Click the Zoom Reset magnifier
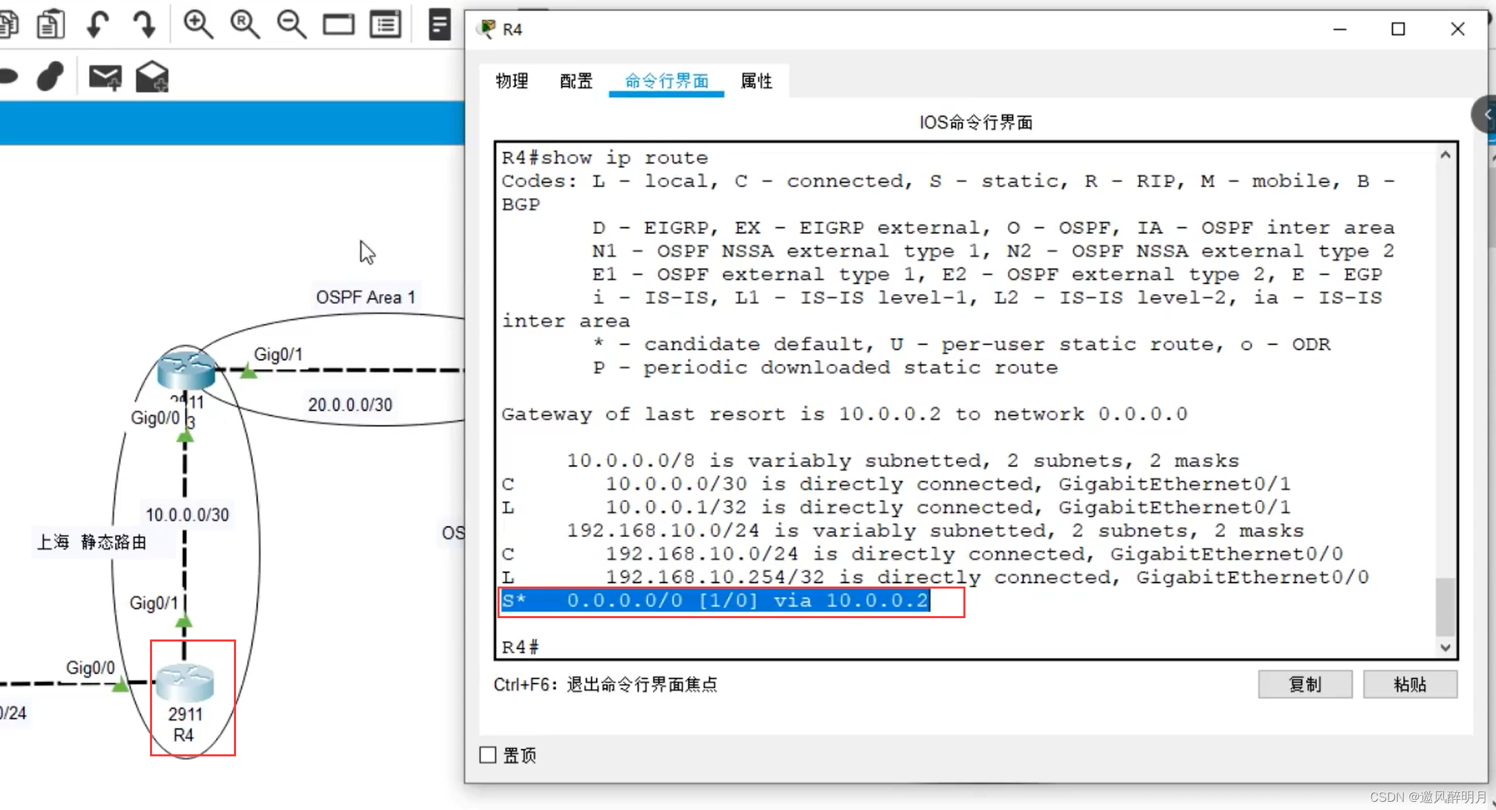Viewport: 1496px width, 810px height. (245, 25)
